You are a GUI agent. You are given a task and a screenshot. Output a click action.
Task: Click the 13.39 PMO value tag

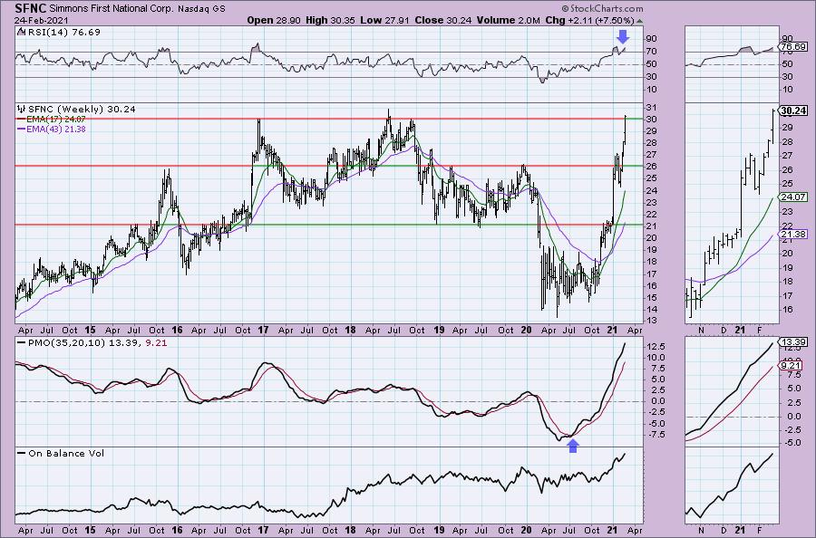[793, 342]
